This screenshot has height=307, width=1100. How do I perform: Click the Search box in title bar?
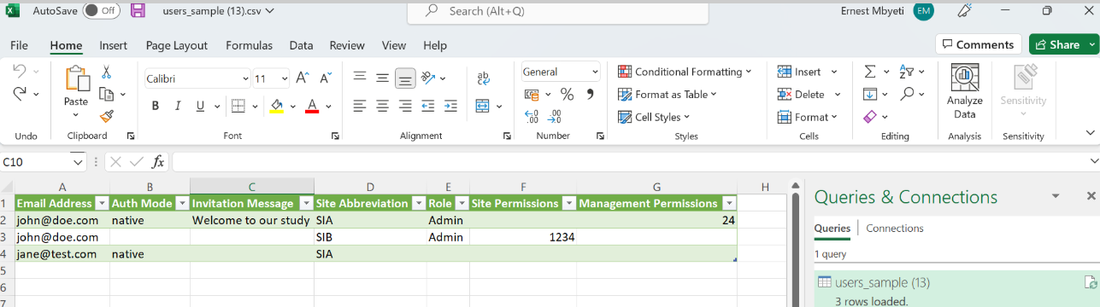coord(557,11)
